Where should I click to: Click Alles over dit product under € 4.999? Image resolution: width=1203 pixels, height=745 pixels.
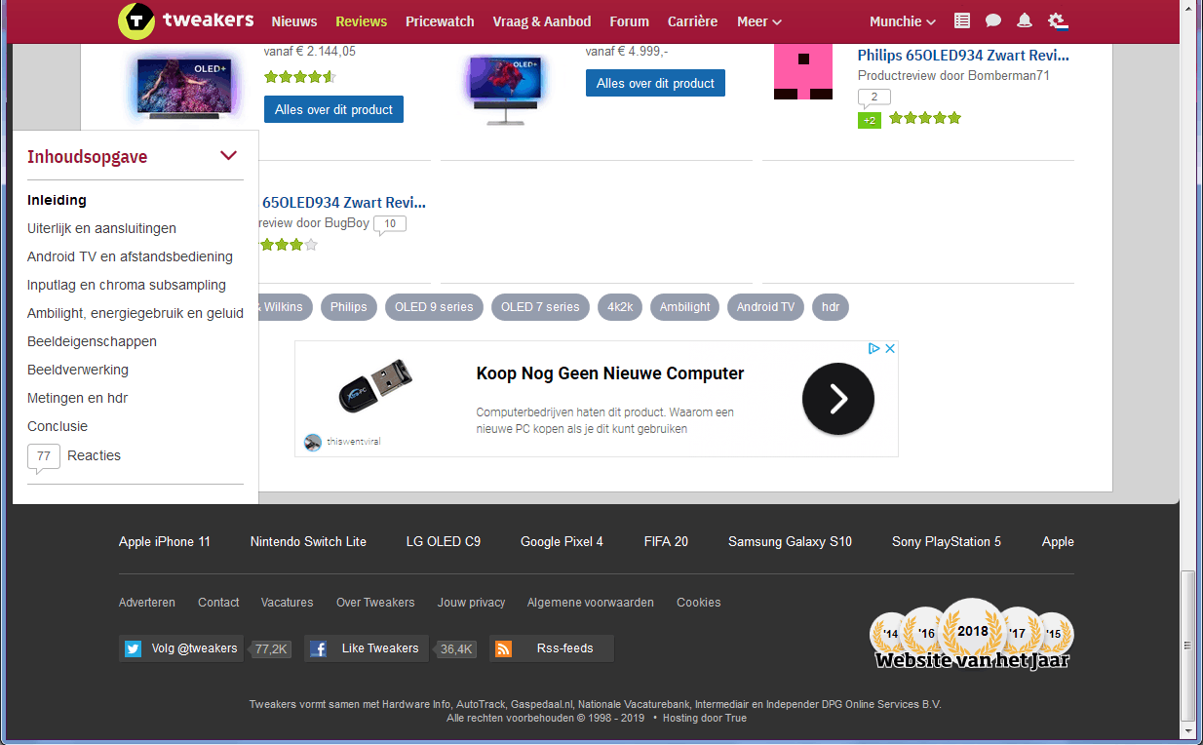point(655,83)
